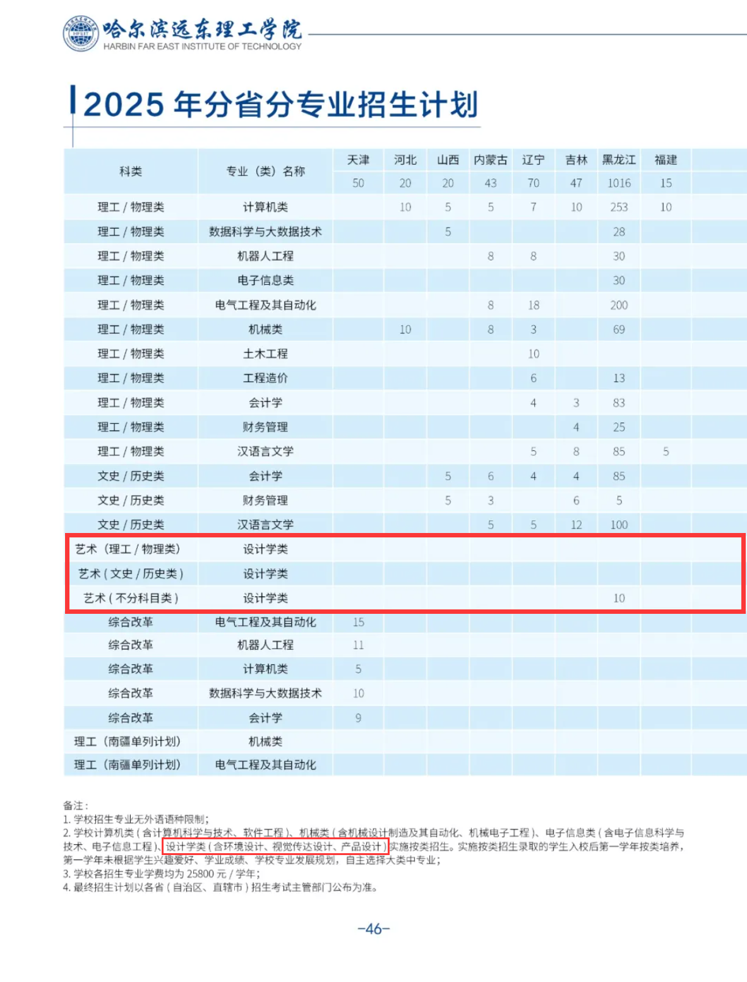This screenshot has height=982, width=747.
Task: Click 电气工程及其自动化 in the 南疆单列计划 row
Action: [265, 765]
